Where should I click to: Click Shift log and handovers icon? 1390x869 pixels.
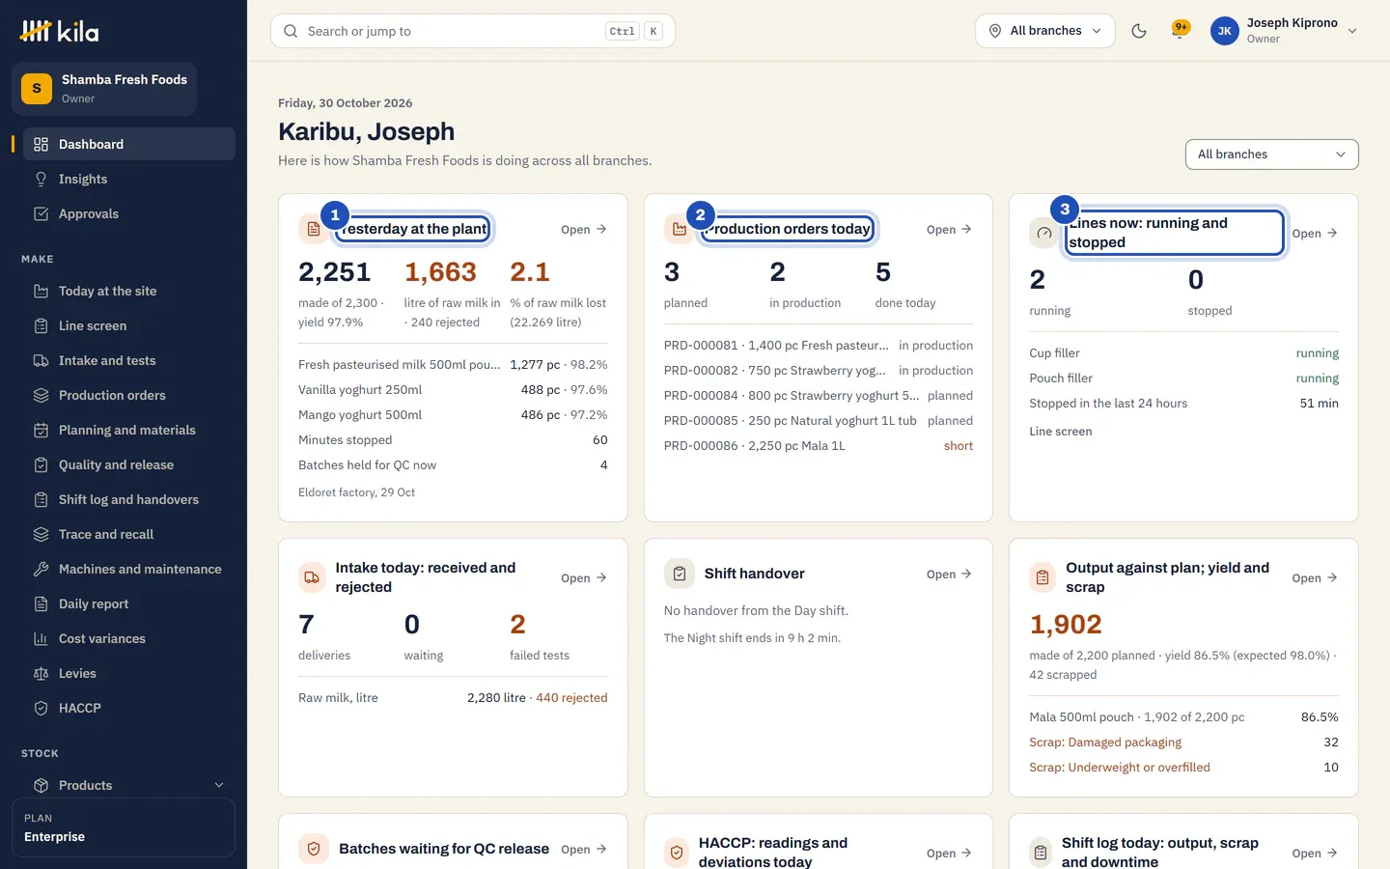coord(41,499)
